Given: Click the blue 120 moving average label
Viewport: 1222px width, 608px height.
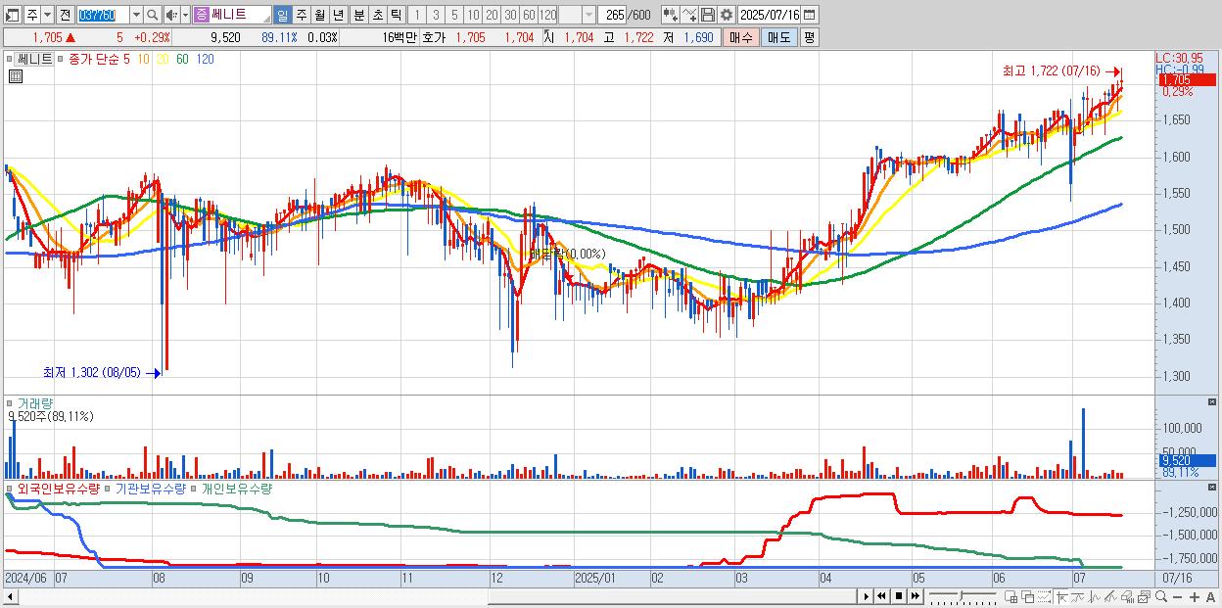Looking at the screenshot, I should point(205,59).
